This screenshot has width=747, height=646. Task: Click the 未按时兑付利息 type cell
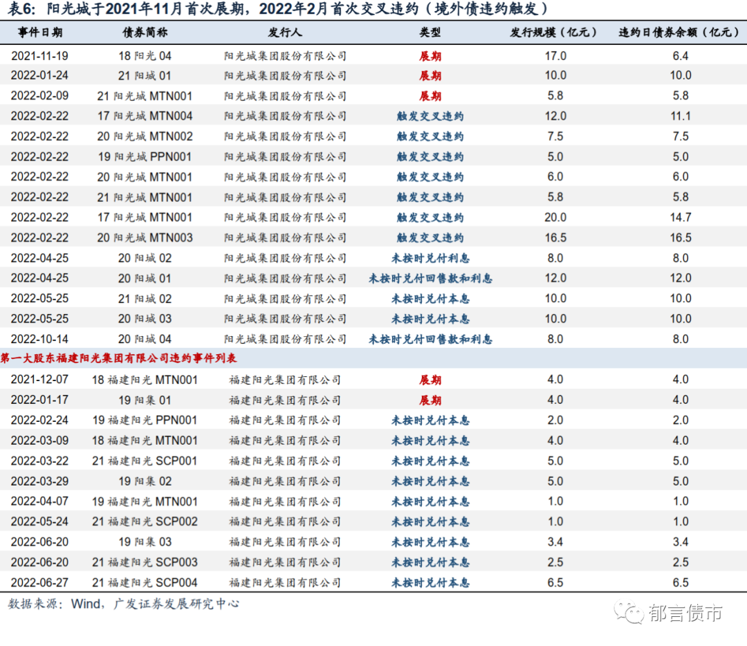click(430, 258)
